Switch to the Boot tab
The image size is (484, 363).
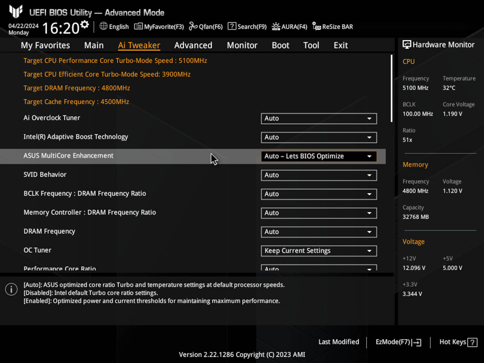[280, 45]
